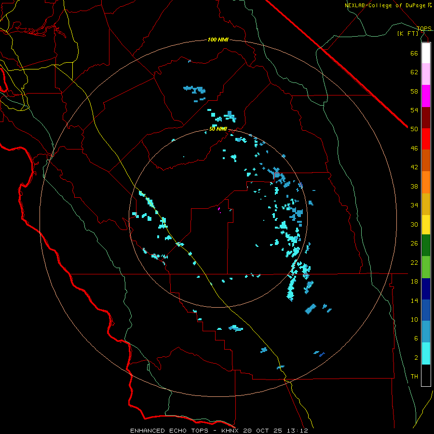
Task: Click the "NEXLAB-College of DuPage" credit text
Action: pyautogui.click(x=385, y=5)
